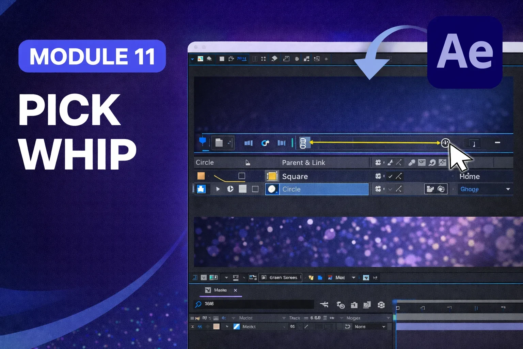The height and width of the screenshot is (349, 523).
Task: Toggle the empty checkbox in the Circle layer row
Action: (x=255, y=189)
